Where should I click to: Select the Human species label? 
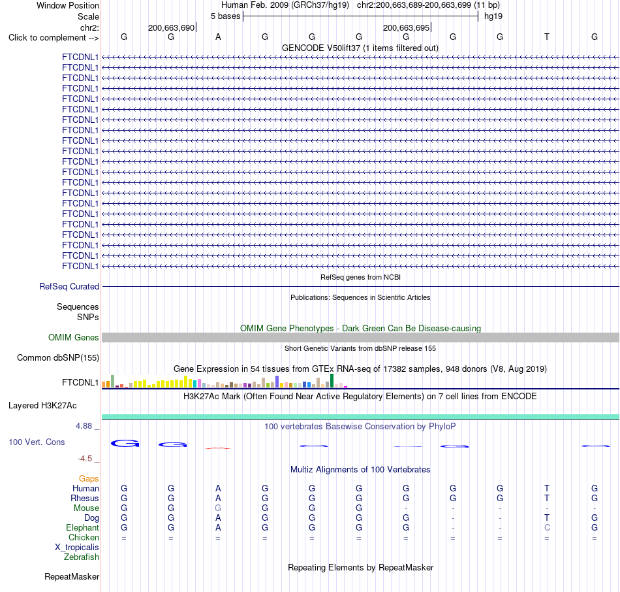coord(85,488)
